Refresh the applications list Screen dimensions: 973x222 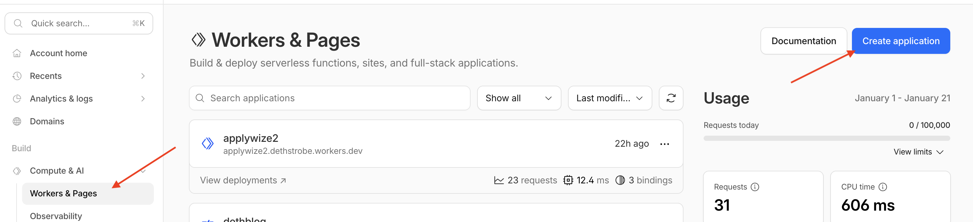point(671,98)
